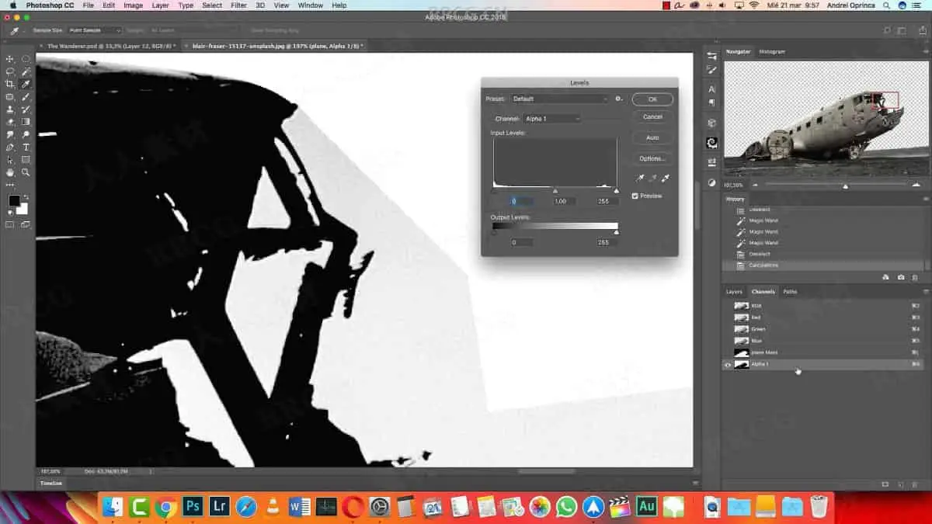Click the Navigator zoom slider handle

[x=845, y=186]
